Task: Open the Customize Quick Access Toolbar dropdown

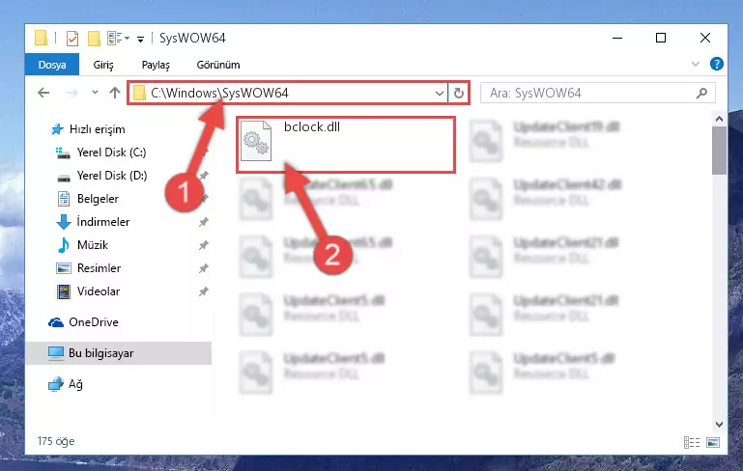Action: pyautogui.click(x=140, y=39)
